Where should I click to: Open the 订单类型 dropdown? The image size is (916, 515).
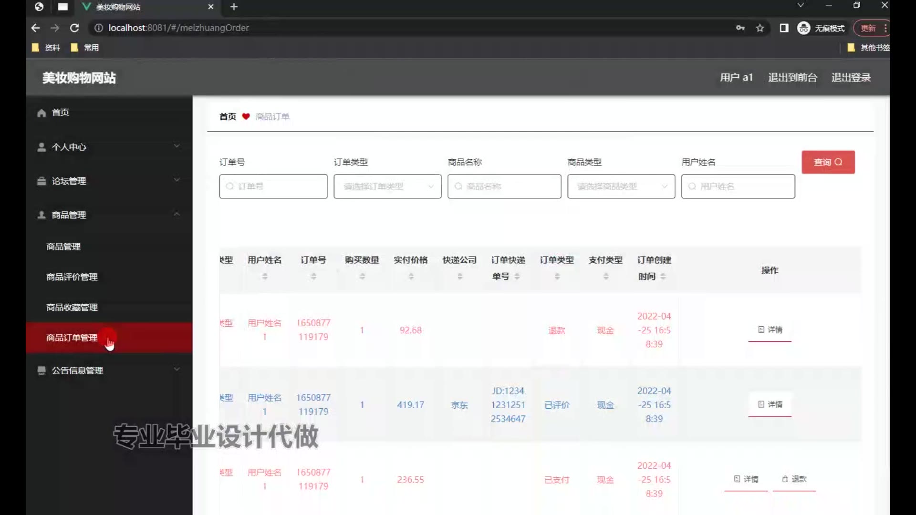tap(387, 186)
